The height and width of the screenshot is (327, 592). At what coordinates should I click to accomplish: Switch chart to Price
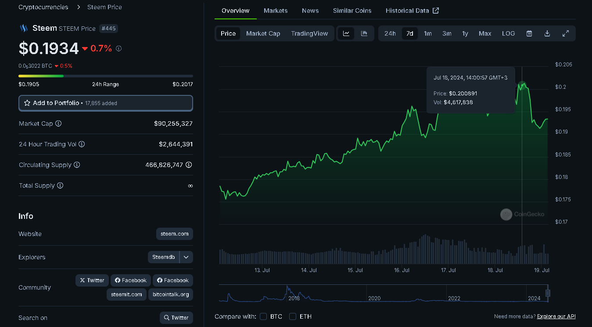[228, 33]
